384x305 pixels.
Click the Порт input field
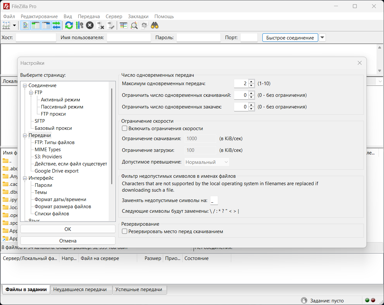[x=249, y=38]
